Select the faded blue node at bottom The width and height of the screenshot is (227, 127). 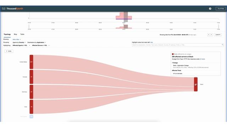31,116
